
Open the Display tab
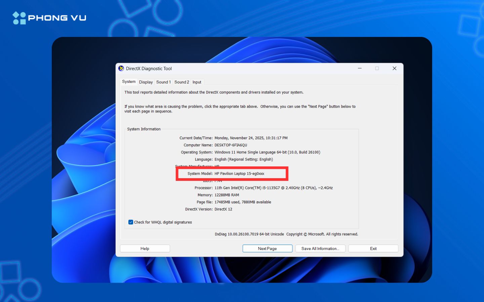pos(146,82)
